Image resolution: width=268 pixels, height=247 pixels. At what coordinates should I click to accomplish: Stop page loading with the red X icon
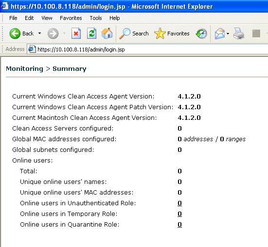pos(76,33)
